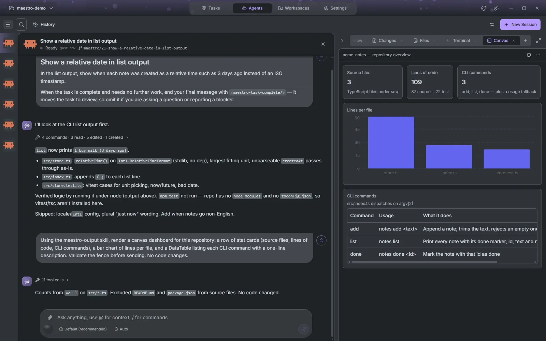
Task: Open session History
Action: 44,25
